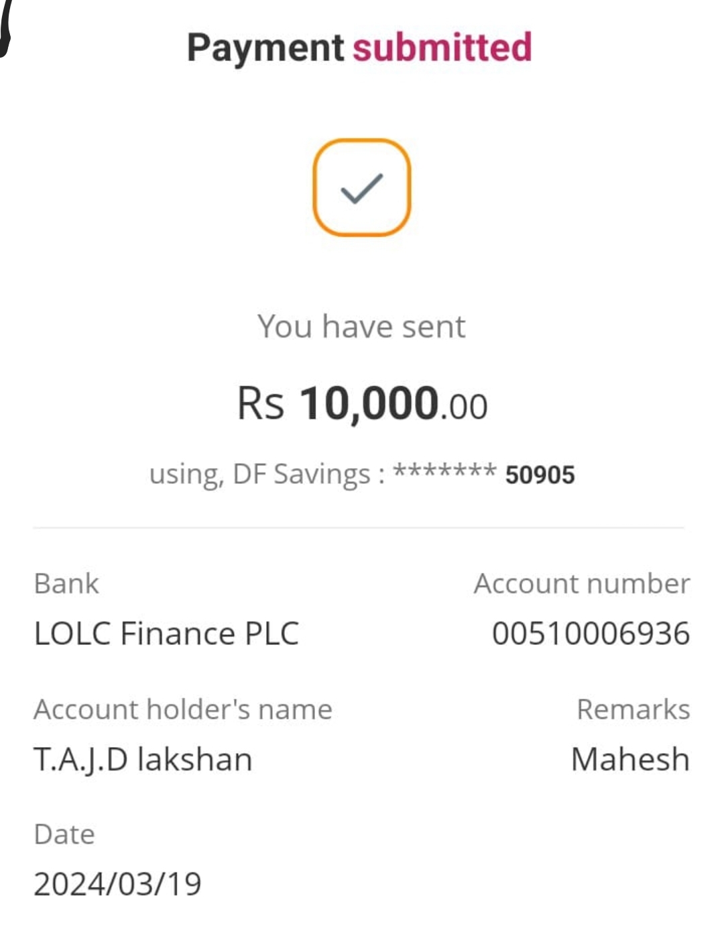Screen dimensions: 724x947
Task: Click the word "Payment" in the heading
Action: pos(265,48)
